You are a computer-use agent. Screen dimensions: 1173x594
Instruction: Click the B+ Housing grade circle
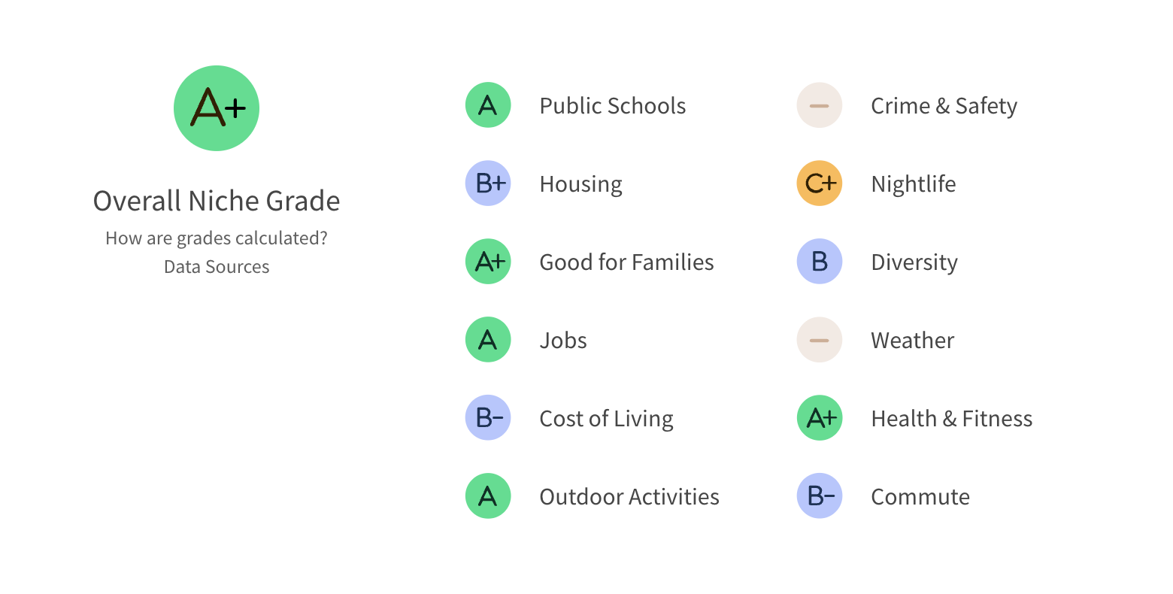click(488, 183)
